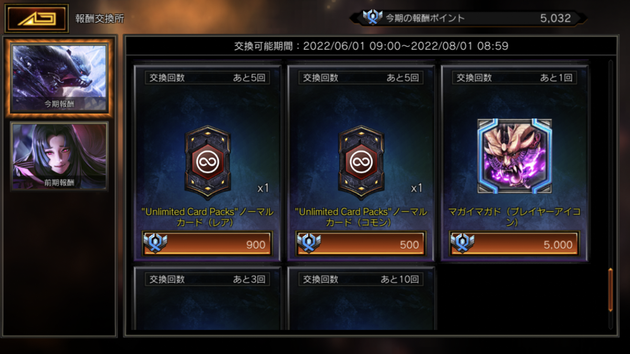Click the orange scrollbar handle

pyautogui.click(x=610, y=290)
